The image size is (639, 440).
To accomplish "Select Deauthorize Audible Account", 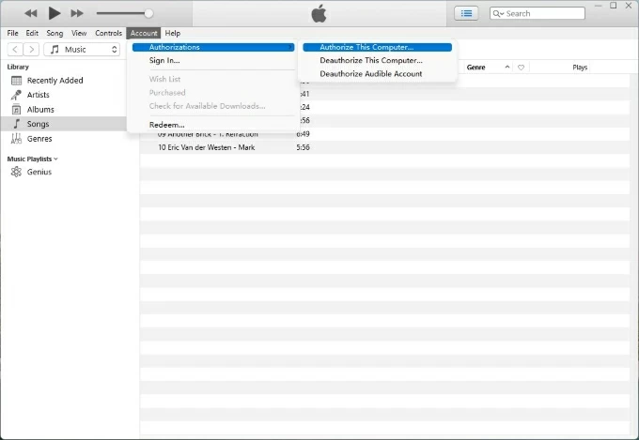I will (x=370, y=74).
